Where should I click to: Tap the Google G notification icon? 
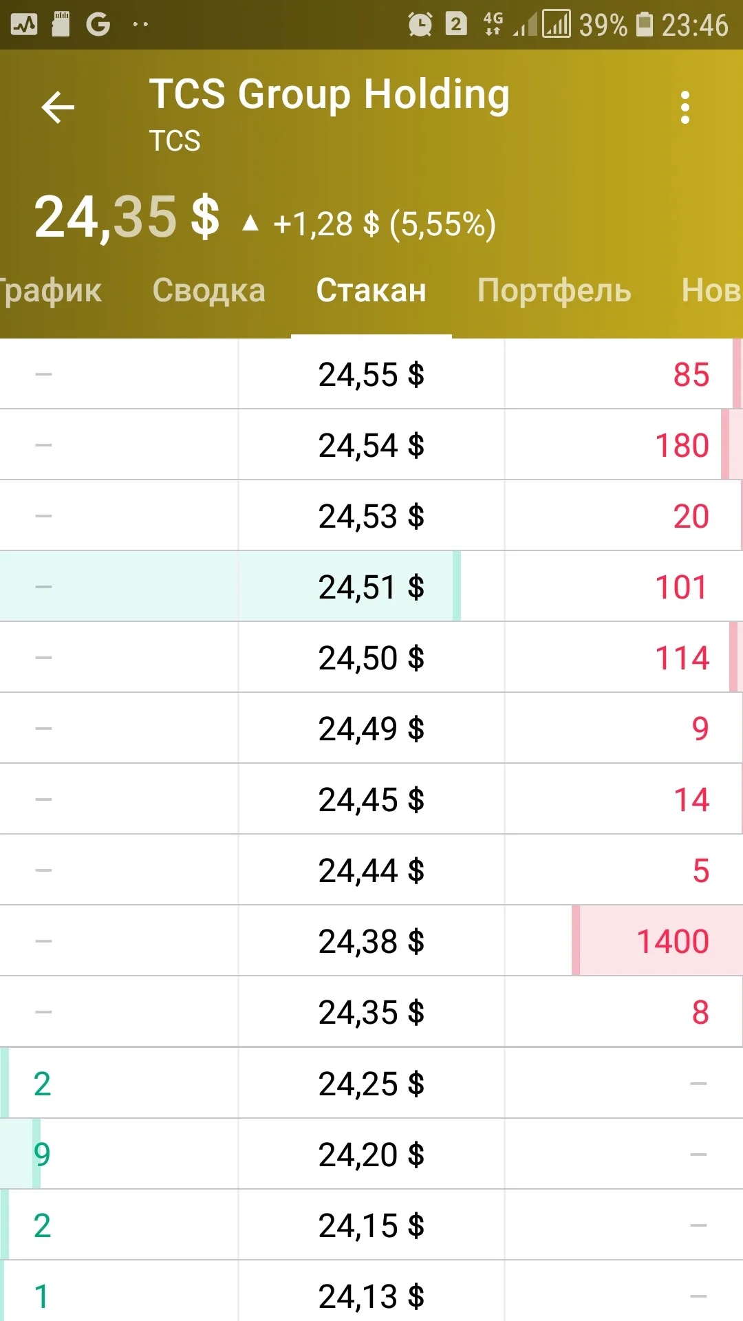(98, 25)
